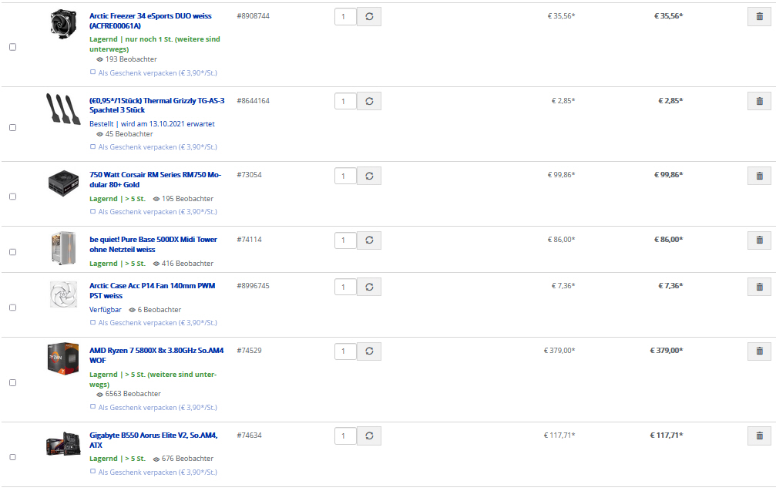Click 'Bestellt | wird am 13.10.2021 erwartet' status
The image size is (776, 491).
[152, 124]
